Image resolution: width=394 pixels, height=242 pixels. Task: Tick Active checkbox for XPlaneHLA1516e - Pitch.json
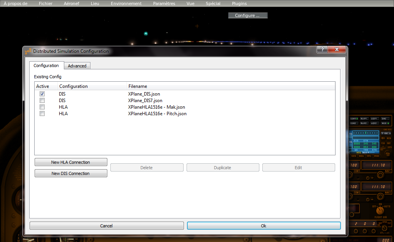42,113
